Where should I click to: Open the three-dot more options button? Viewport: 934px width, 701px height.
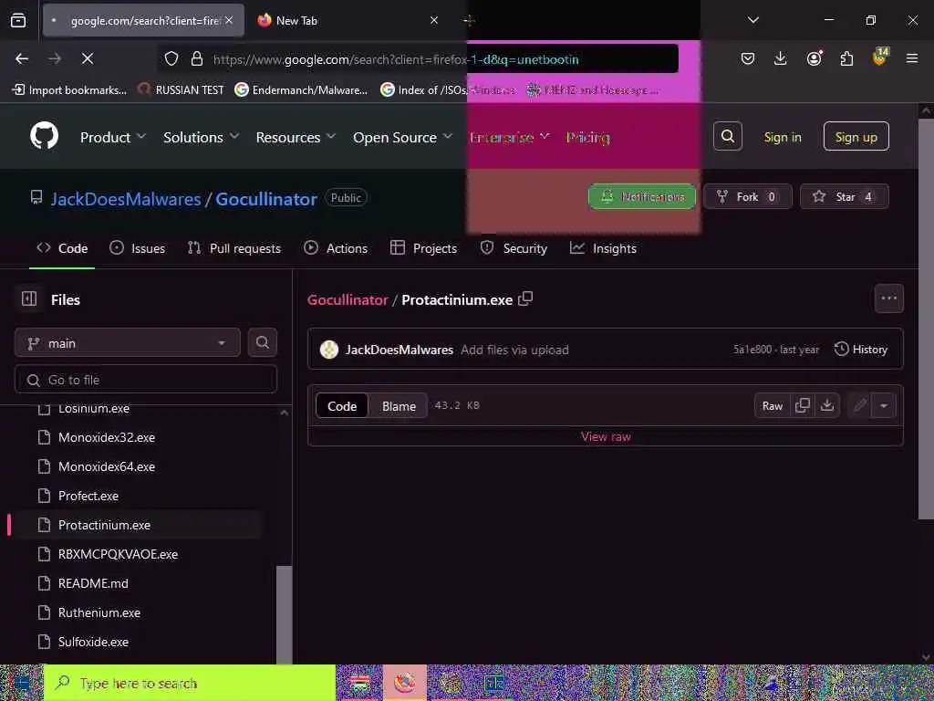pyautogui.click(x=888, y=298)
